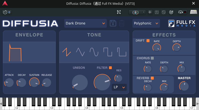Delete the current preset
The height and width of the screenshot is (110, 199).
(x=122, y=23)
